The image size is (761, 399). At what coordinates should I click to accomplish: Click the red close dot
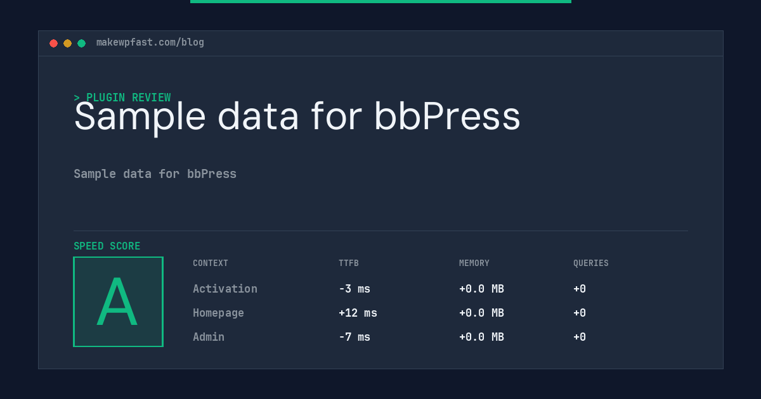coord(53,43)
